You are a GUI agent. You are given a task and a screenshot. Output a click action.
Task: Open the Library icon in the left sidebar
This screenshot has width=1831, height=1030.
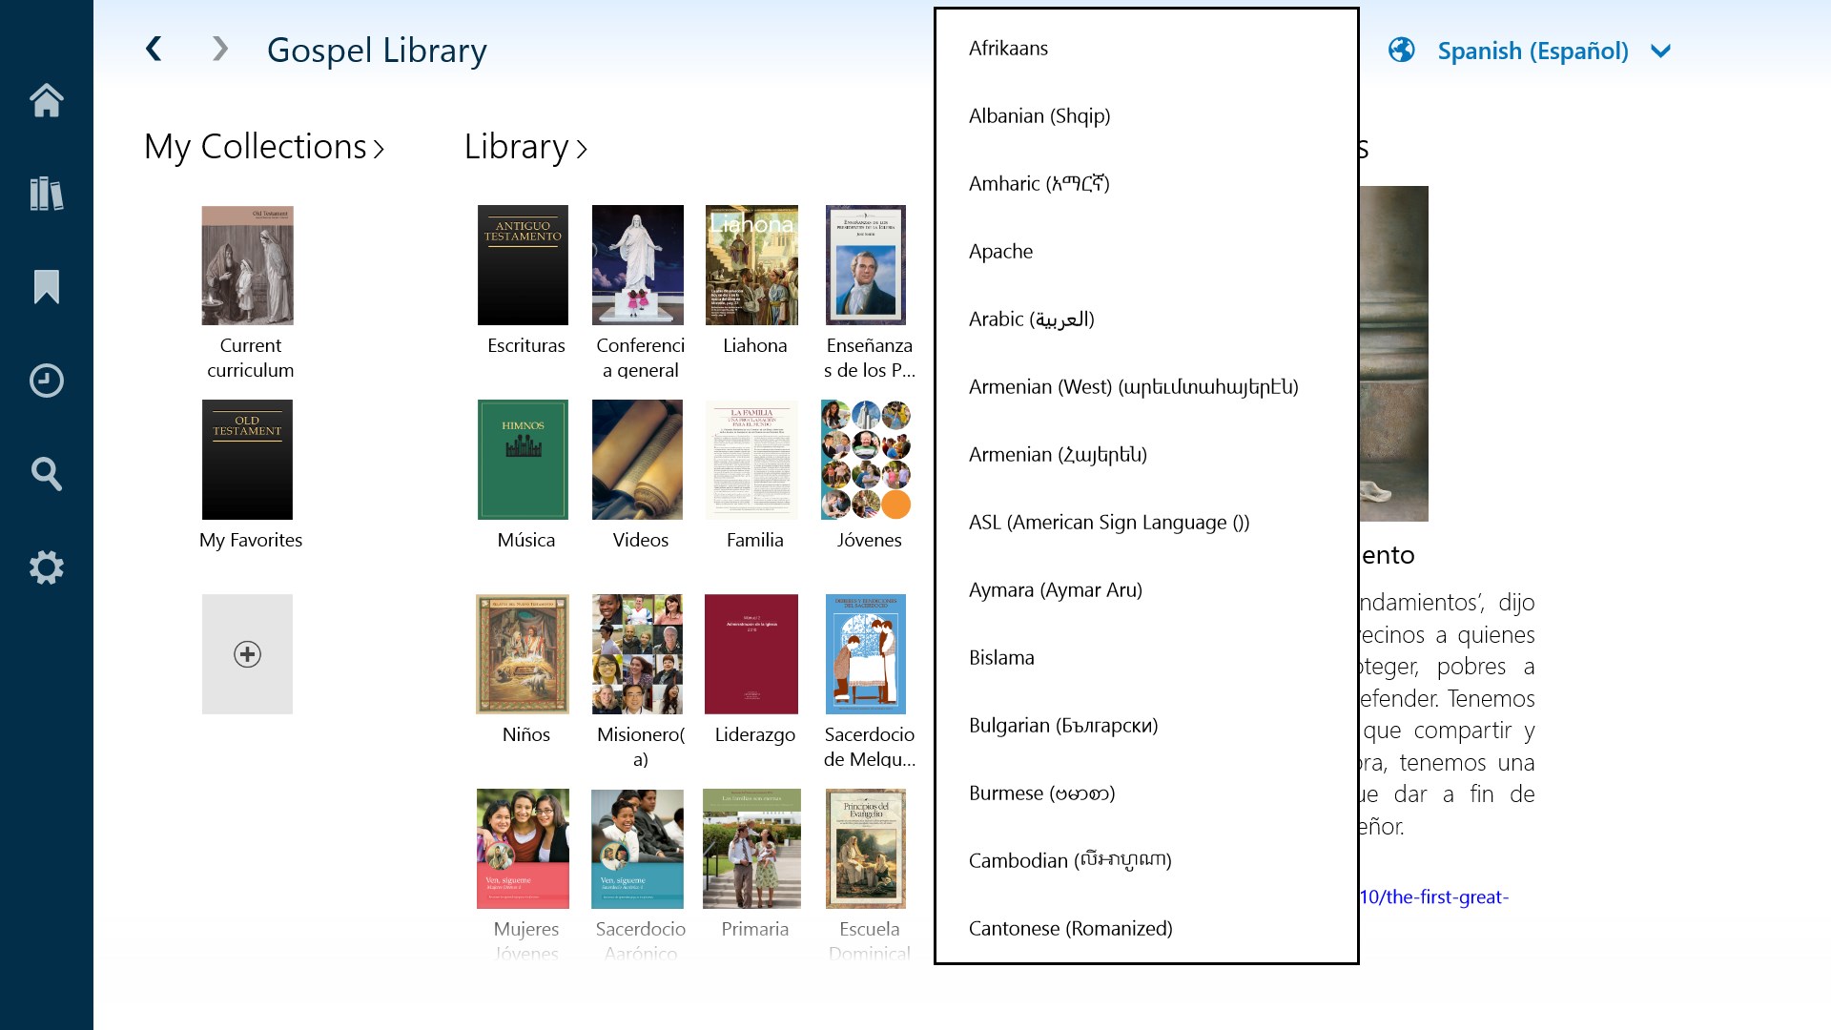pos(46,193)
